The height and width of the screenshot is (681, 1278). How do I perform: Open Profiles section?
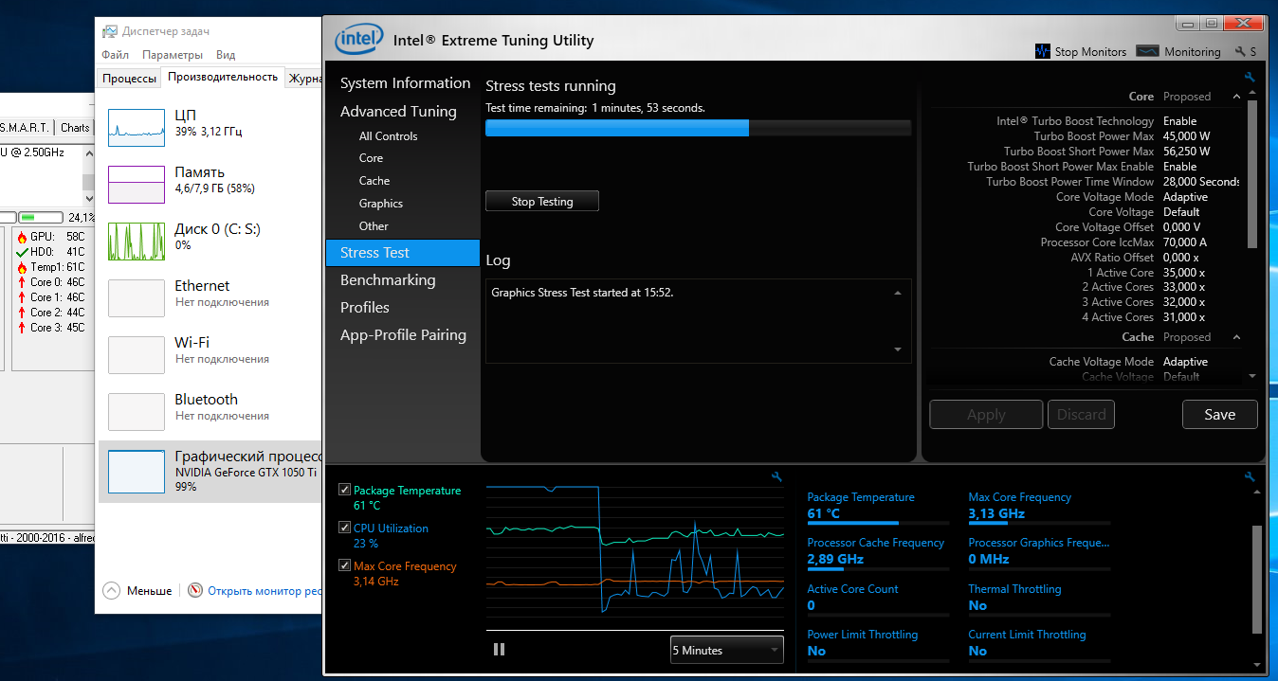coord(365,308)
